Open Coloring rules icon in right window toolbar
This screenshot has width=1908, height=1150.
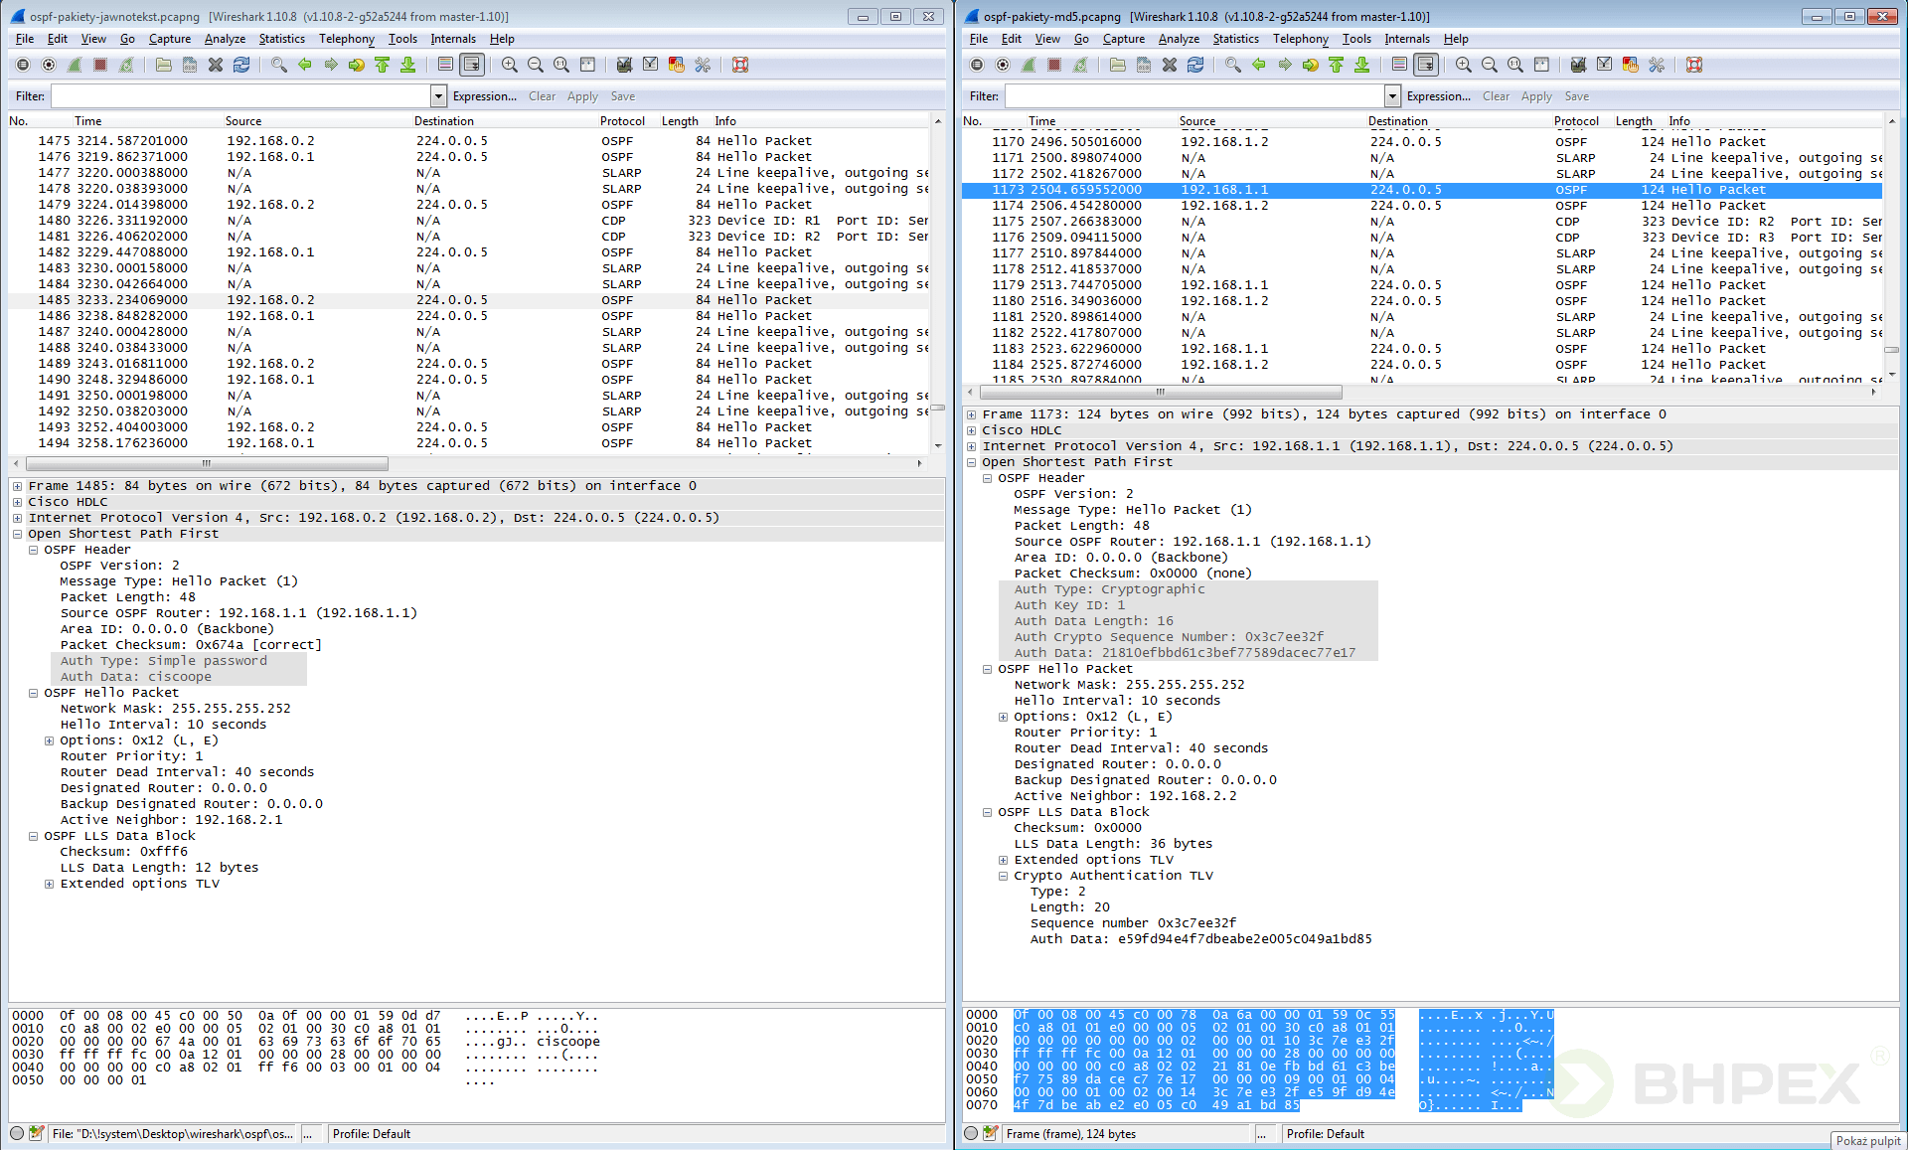click(x=1631, y=65)
